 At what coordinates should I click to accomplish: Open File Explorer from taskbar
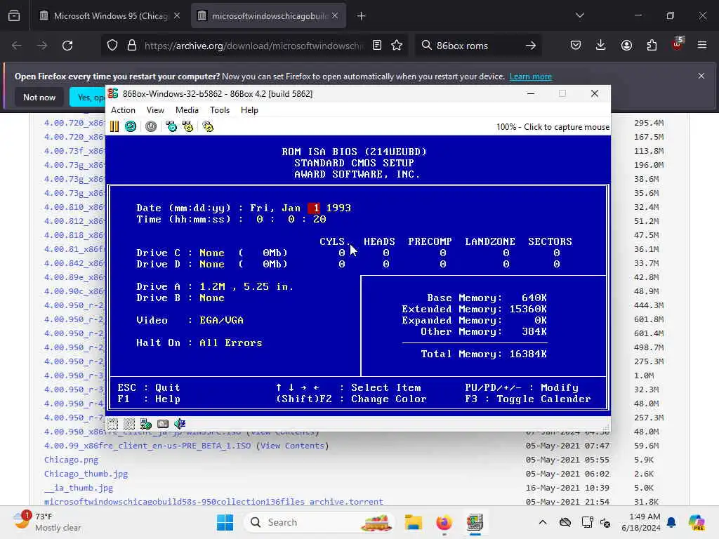[413, 522]
